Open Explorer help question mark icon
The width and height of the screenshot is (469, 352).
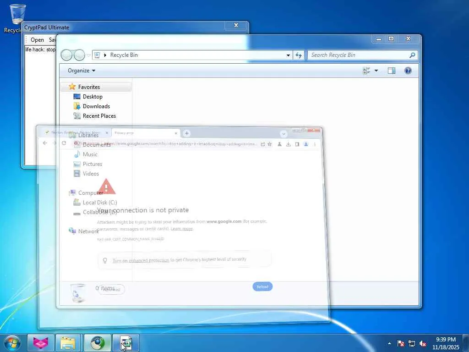408,71
